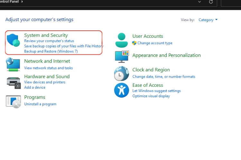Click the Ease of Access icon
The height and width of the screenshot is (160, 241).
(x=121, y=90)
